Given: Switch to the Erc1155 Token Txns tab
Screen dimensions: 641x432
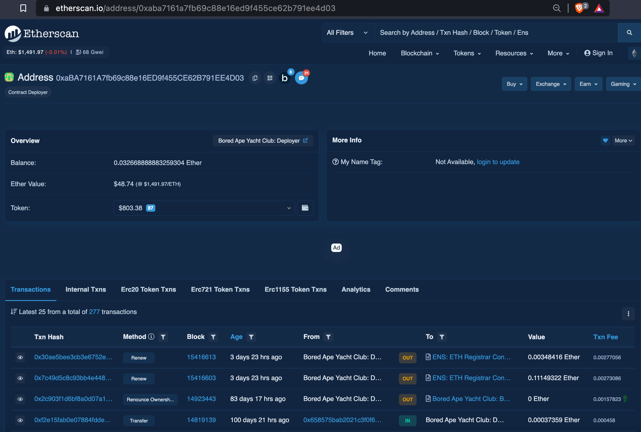Looking at the screenshot, I should click(x=296, y=289).
